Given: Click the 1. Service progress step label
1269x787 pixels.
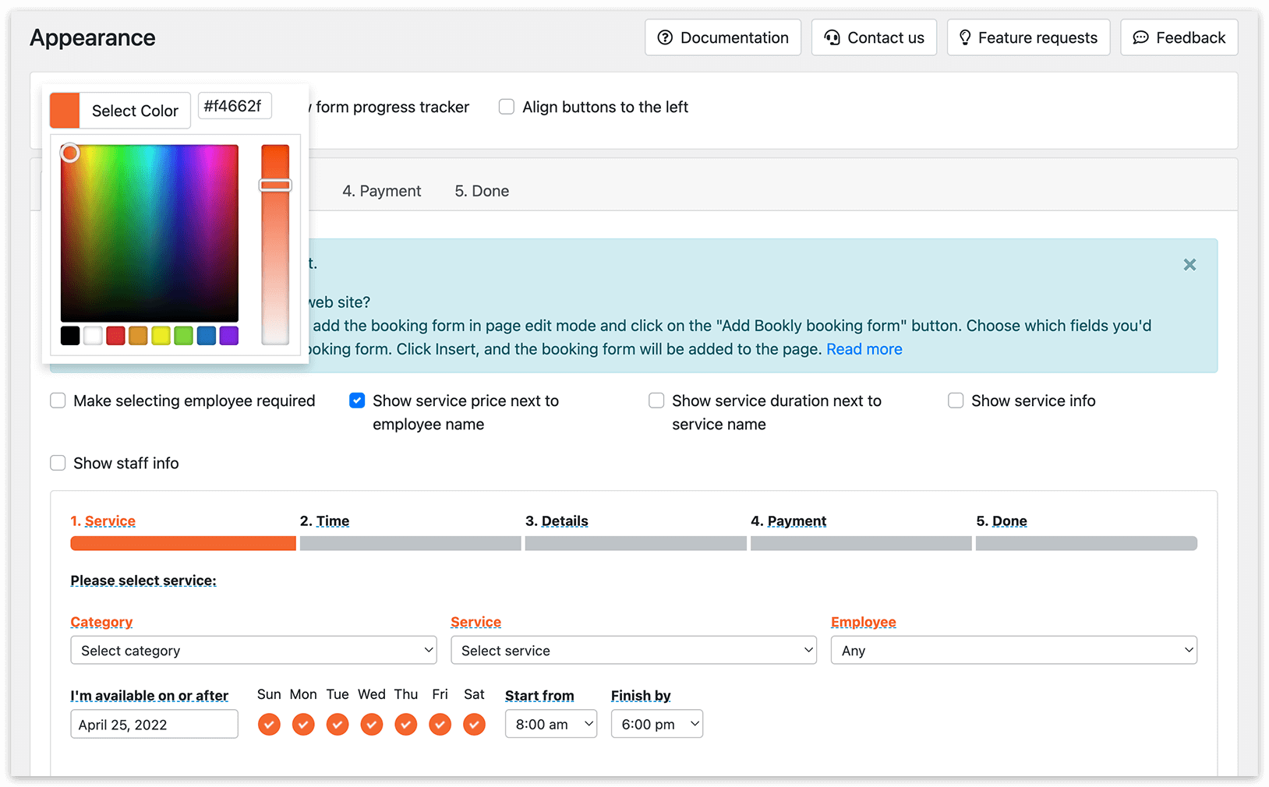Looking at the screenshot, I should pyautogui.click(x=103, y=521).
